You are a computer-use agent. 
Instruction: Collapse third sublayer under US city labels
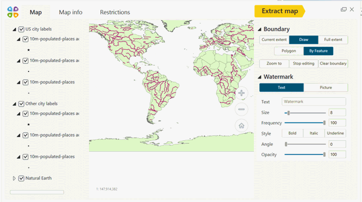click(19, 82)
